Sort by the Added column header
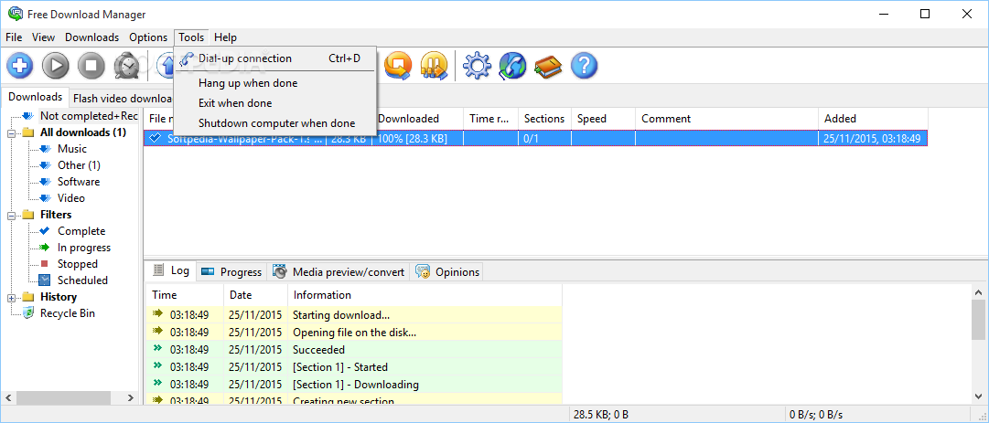Screen dimensions: 989x423 click(x=873, y=119)
